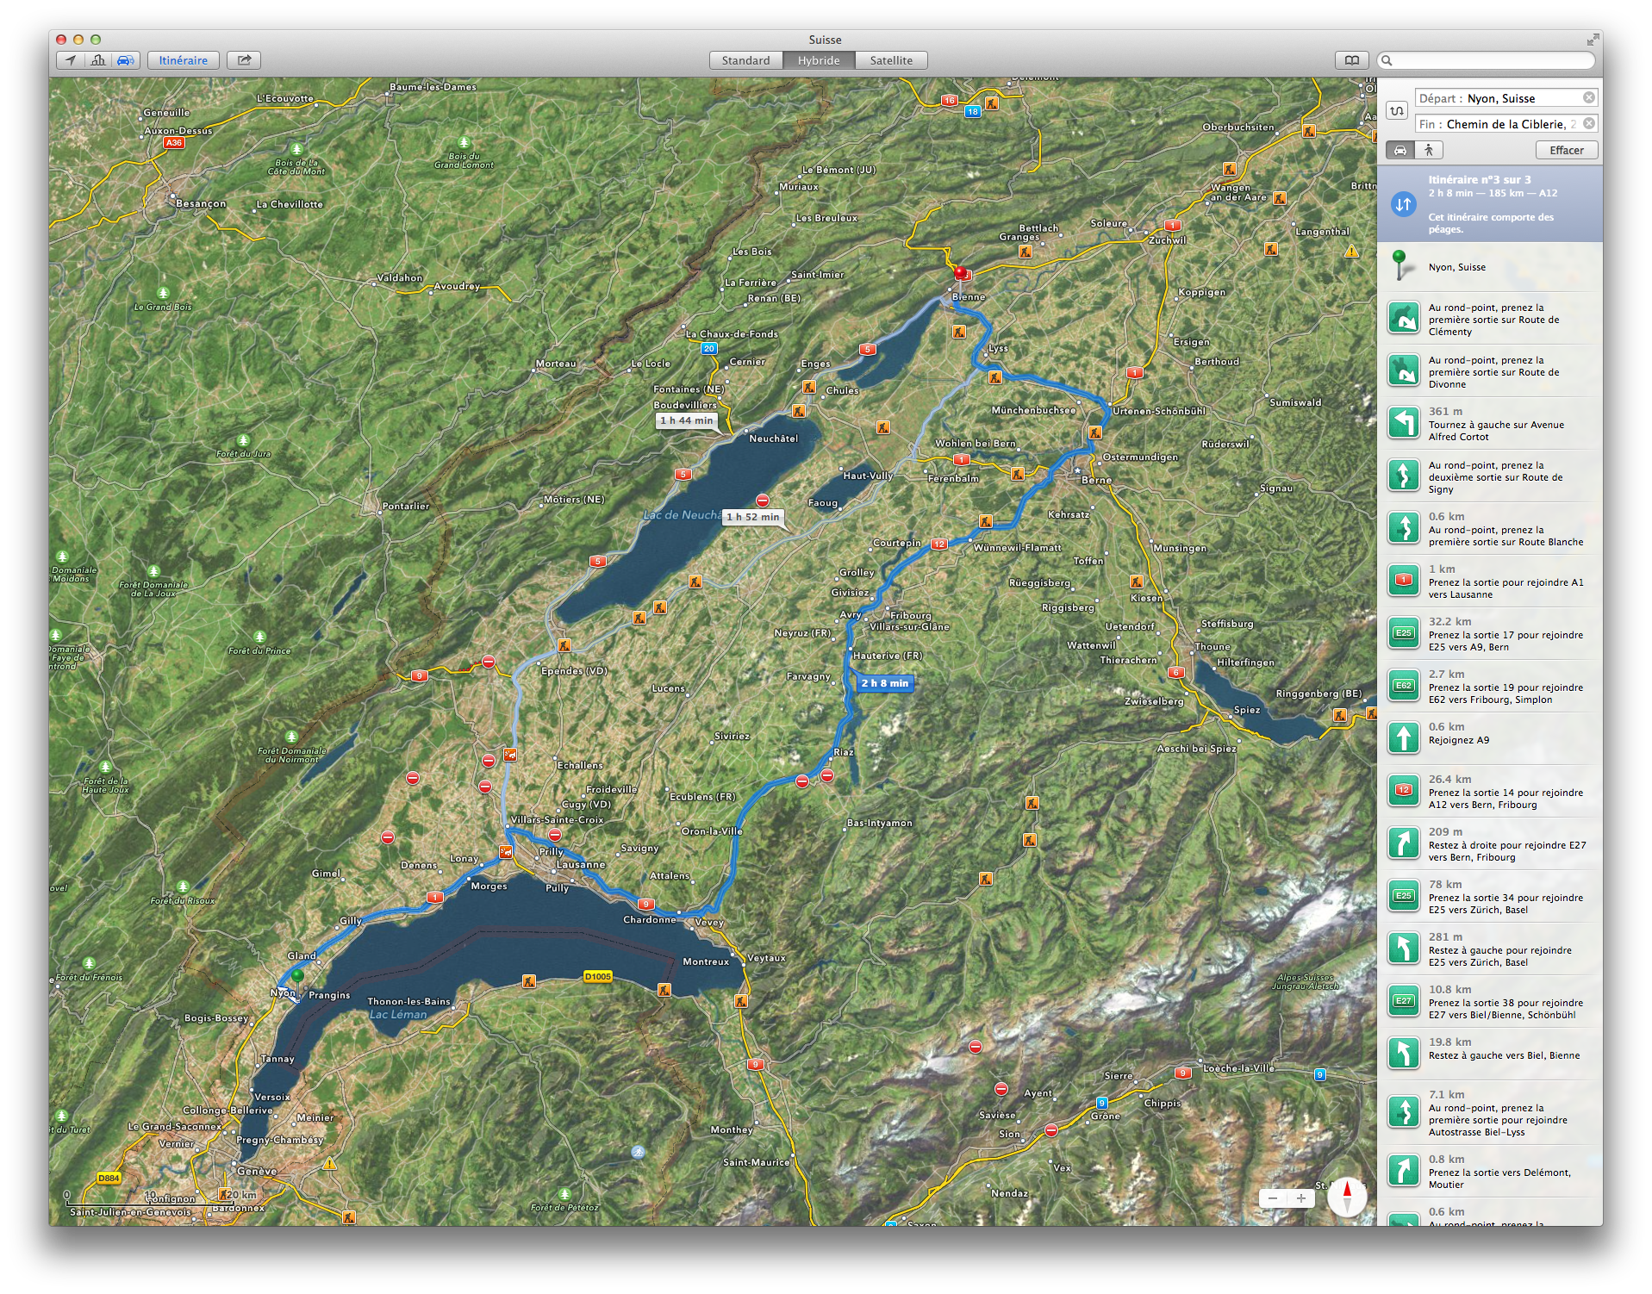Screen dimensions: 1652x1294
Task: Click the compass to reset north
Action: [1347, 1197]
